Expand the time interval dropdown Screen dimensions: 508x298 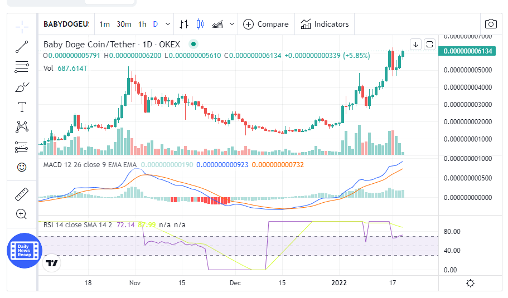pyautogui.click(x=168, y=25)
